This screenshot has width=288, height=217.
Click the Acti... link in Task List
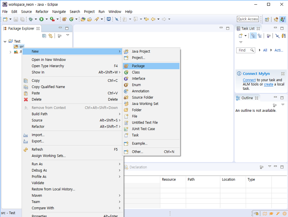[279, 50]
